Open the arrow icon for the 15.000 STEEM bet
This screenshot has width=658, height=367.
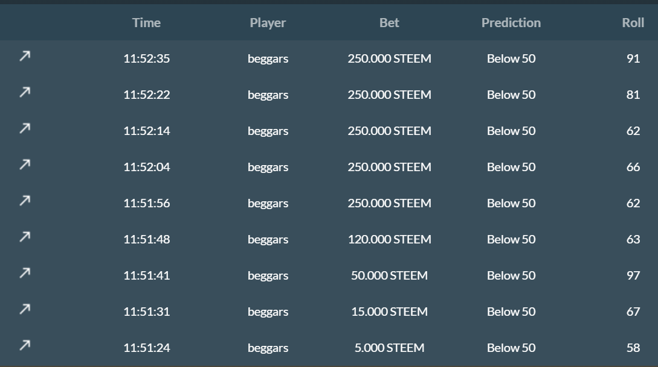[x=24, y=309]
